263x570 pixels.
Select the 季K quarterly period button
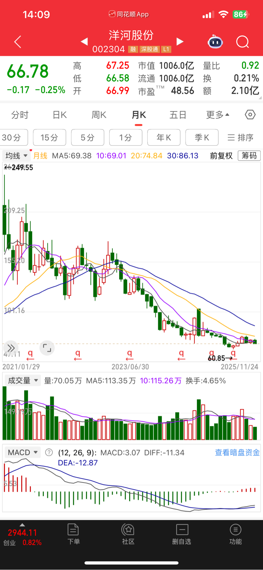(x=202, y=137)
